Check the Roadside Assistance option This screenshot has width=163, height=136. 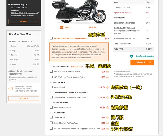point(51,107)
